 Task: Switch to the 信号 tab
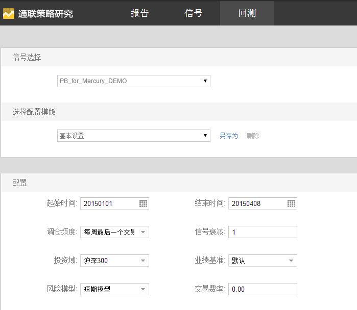click(194, 13)
